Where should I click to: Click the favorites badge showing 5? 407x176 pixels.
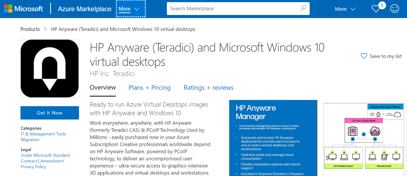(382, 5)
